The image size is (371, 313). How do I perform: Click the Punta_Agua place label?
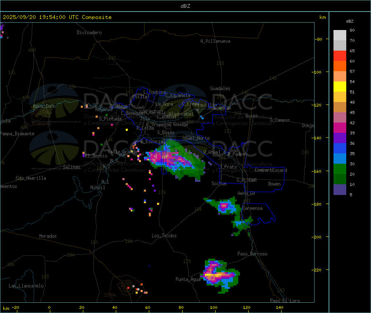pos(188,279)
